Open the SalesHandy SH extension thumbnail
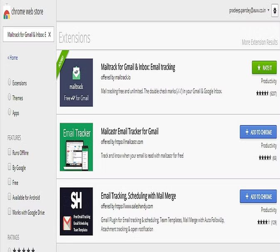The width and height of the screenshot is (280, 252). coord(76,211)
